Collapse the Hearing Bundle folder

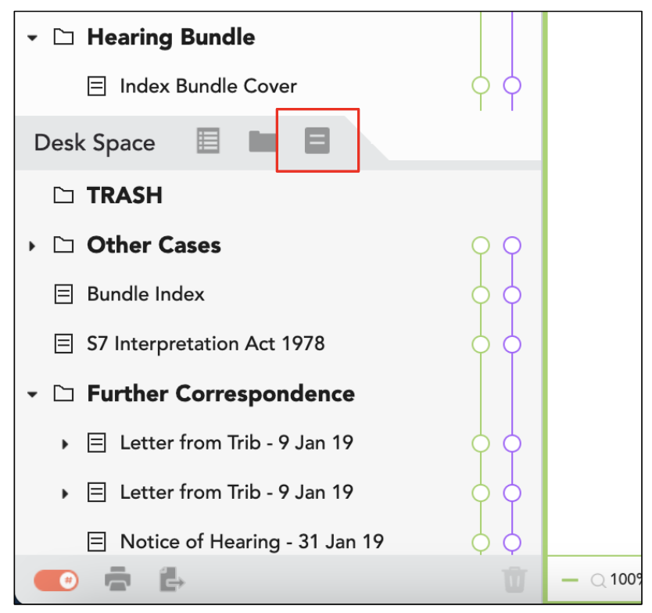coord(32,38)
